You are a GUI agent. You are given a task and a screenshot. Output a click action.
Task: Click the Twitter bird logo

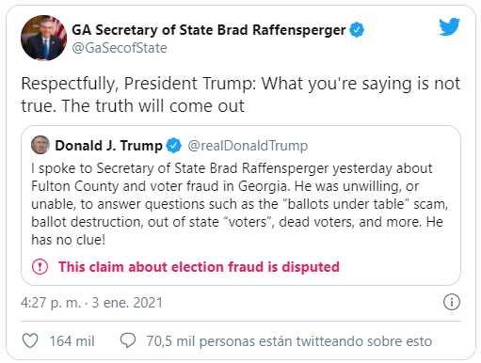point(450,26)
